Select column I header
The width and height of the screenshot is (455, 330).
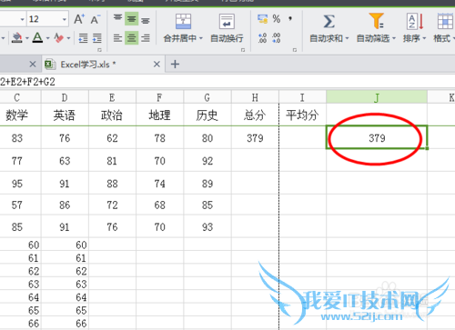302,97
